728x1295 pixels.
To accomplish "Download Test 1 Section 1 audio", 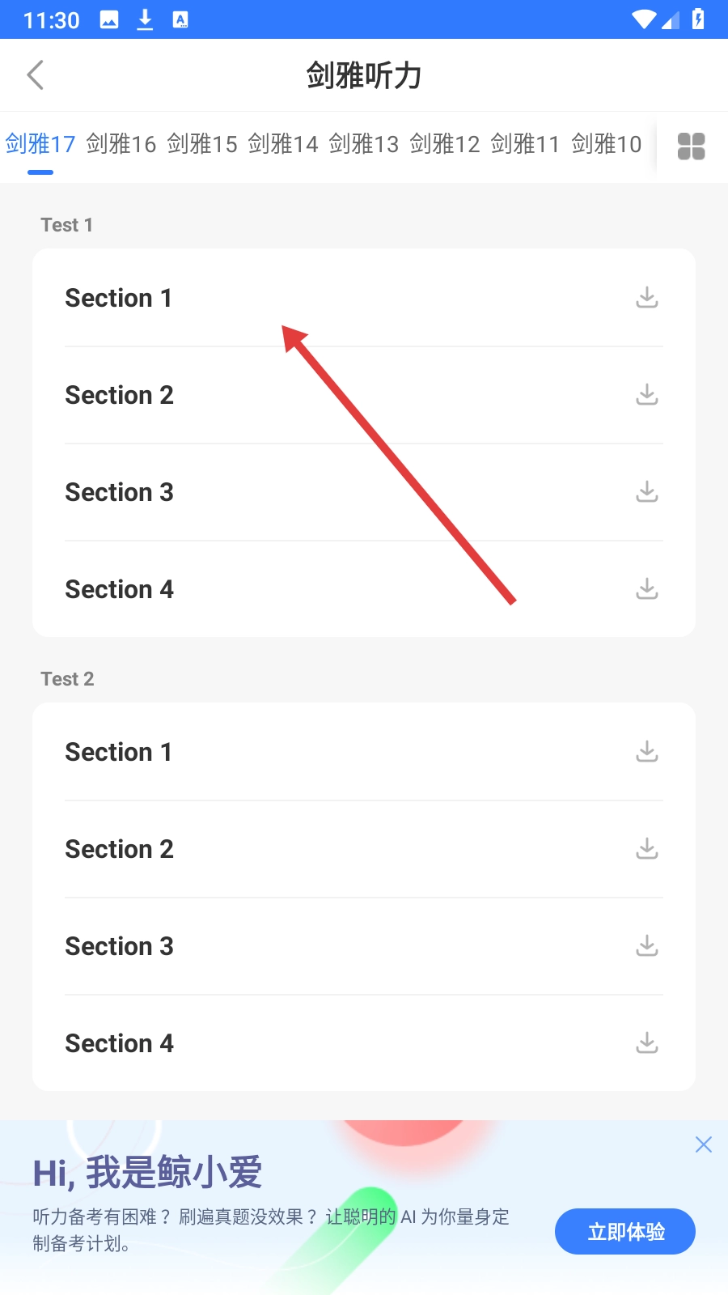I will pyautogui.click(x=646, y=298).
